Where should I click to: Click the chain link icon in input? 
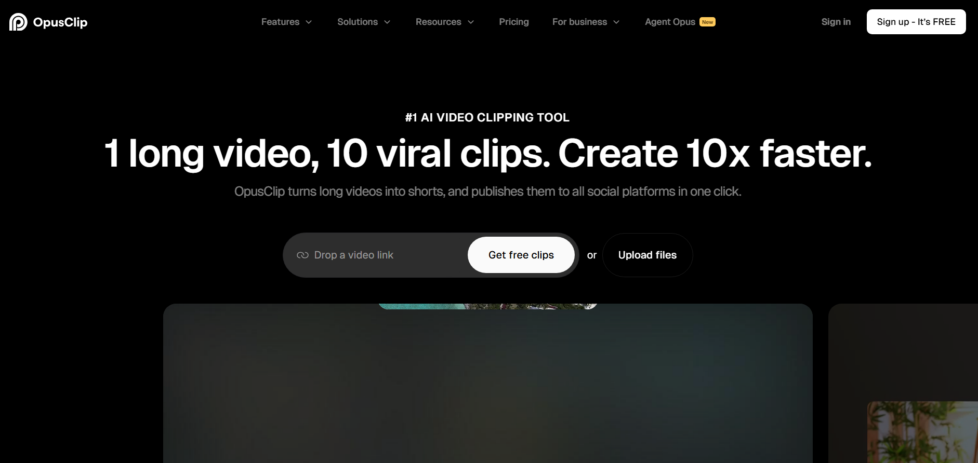click(x=302, y=255)
